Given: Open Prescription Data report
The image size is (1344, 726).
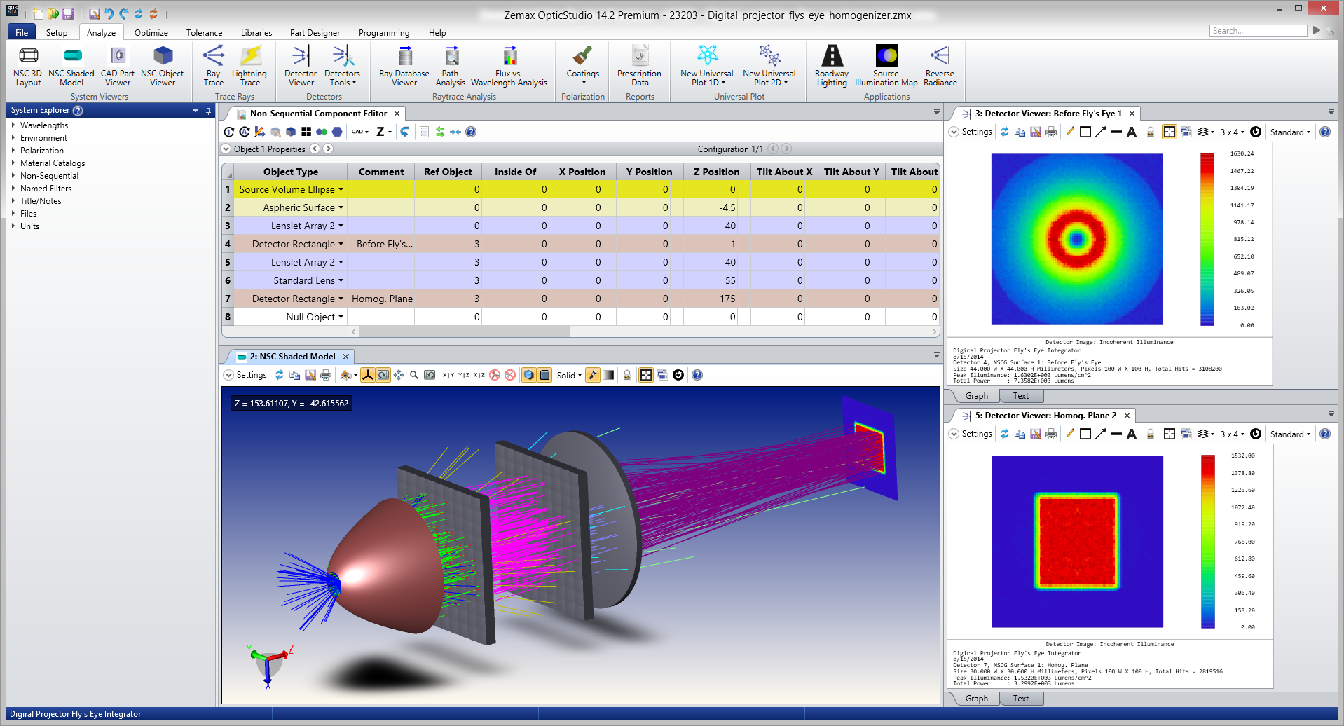Looking at the screenshot, I should point(638,67).
